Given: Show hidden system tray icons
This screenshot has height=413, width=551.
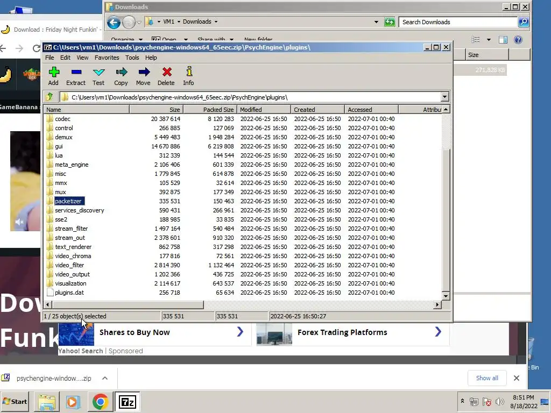Looking at the screenshot, I should [462, 401].
